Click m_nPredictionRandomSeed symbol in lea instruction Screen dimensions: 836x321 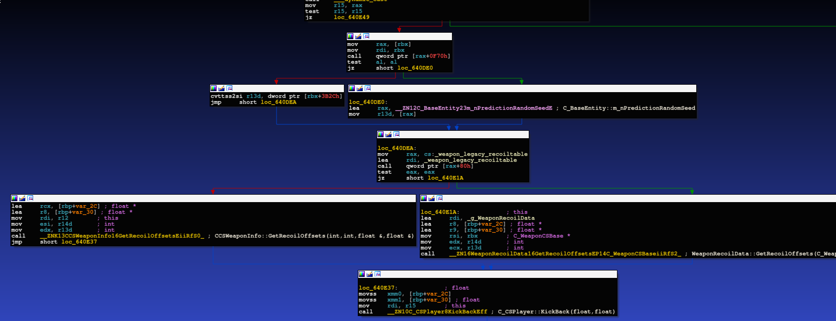pyautogui.click(x=473, y=108)
